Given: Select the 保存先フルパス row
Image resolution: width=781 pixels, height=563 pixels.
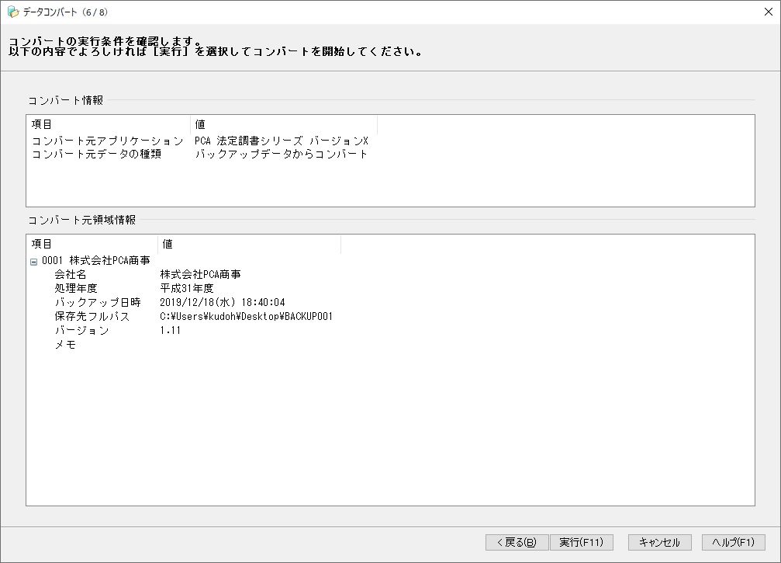Looking at the screenshot, I should pyautogui.click(x=92, y=317).
